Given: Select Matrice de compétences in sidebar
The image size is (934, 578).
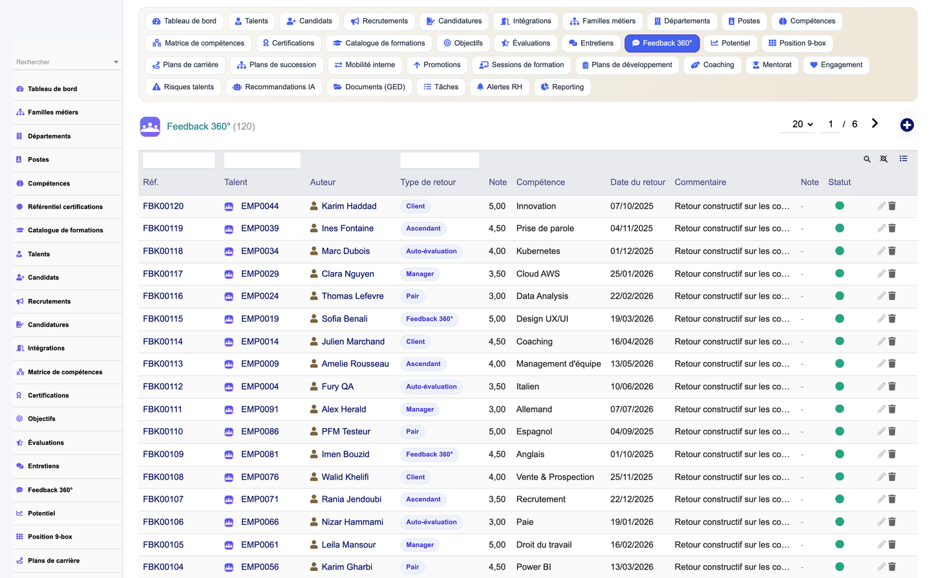Looking at the screenshot, I should [67, 372].
